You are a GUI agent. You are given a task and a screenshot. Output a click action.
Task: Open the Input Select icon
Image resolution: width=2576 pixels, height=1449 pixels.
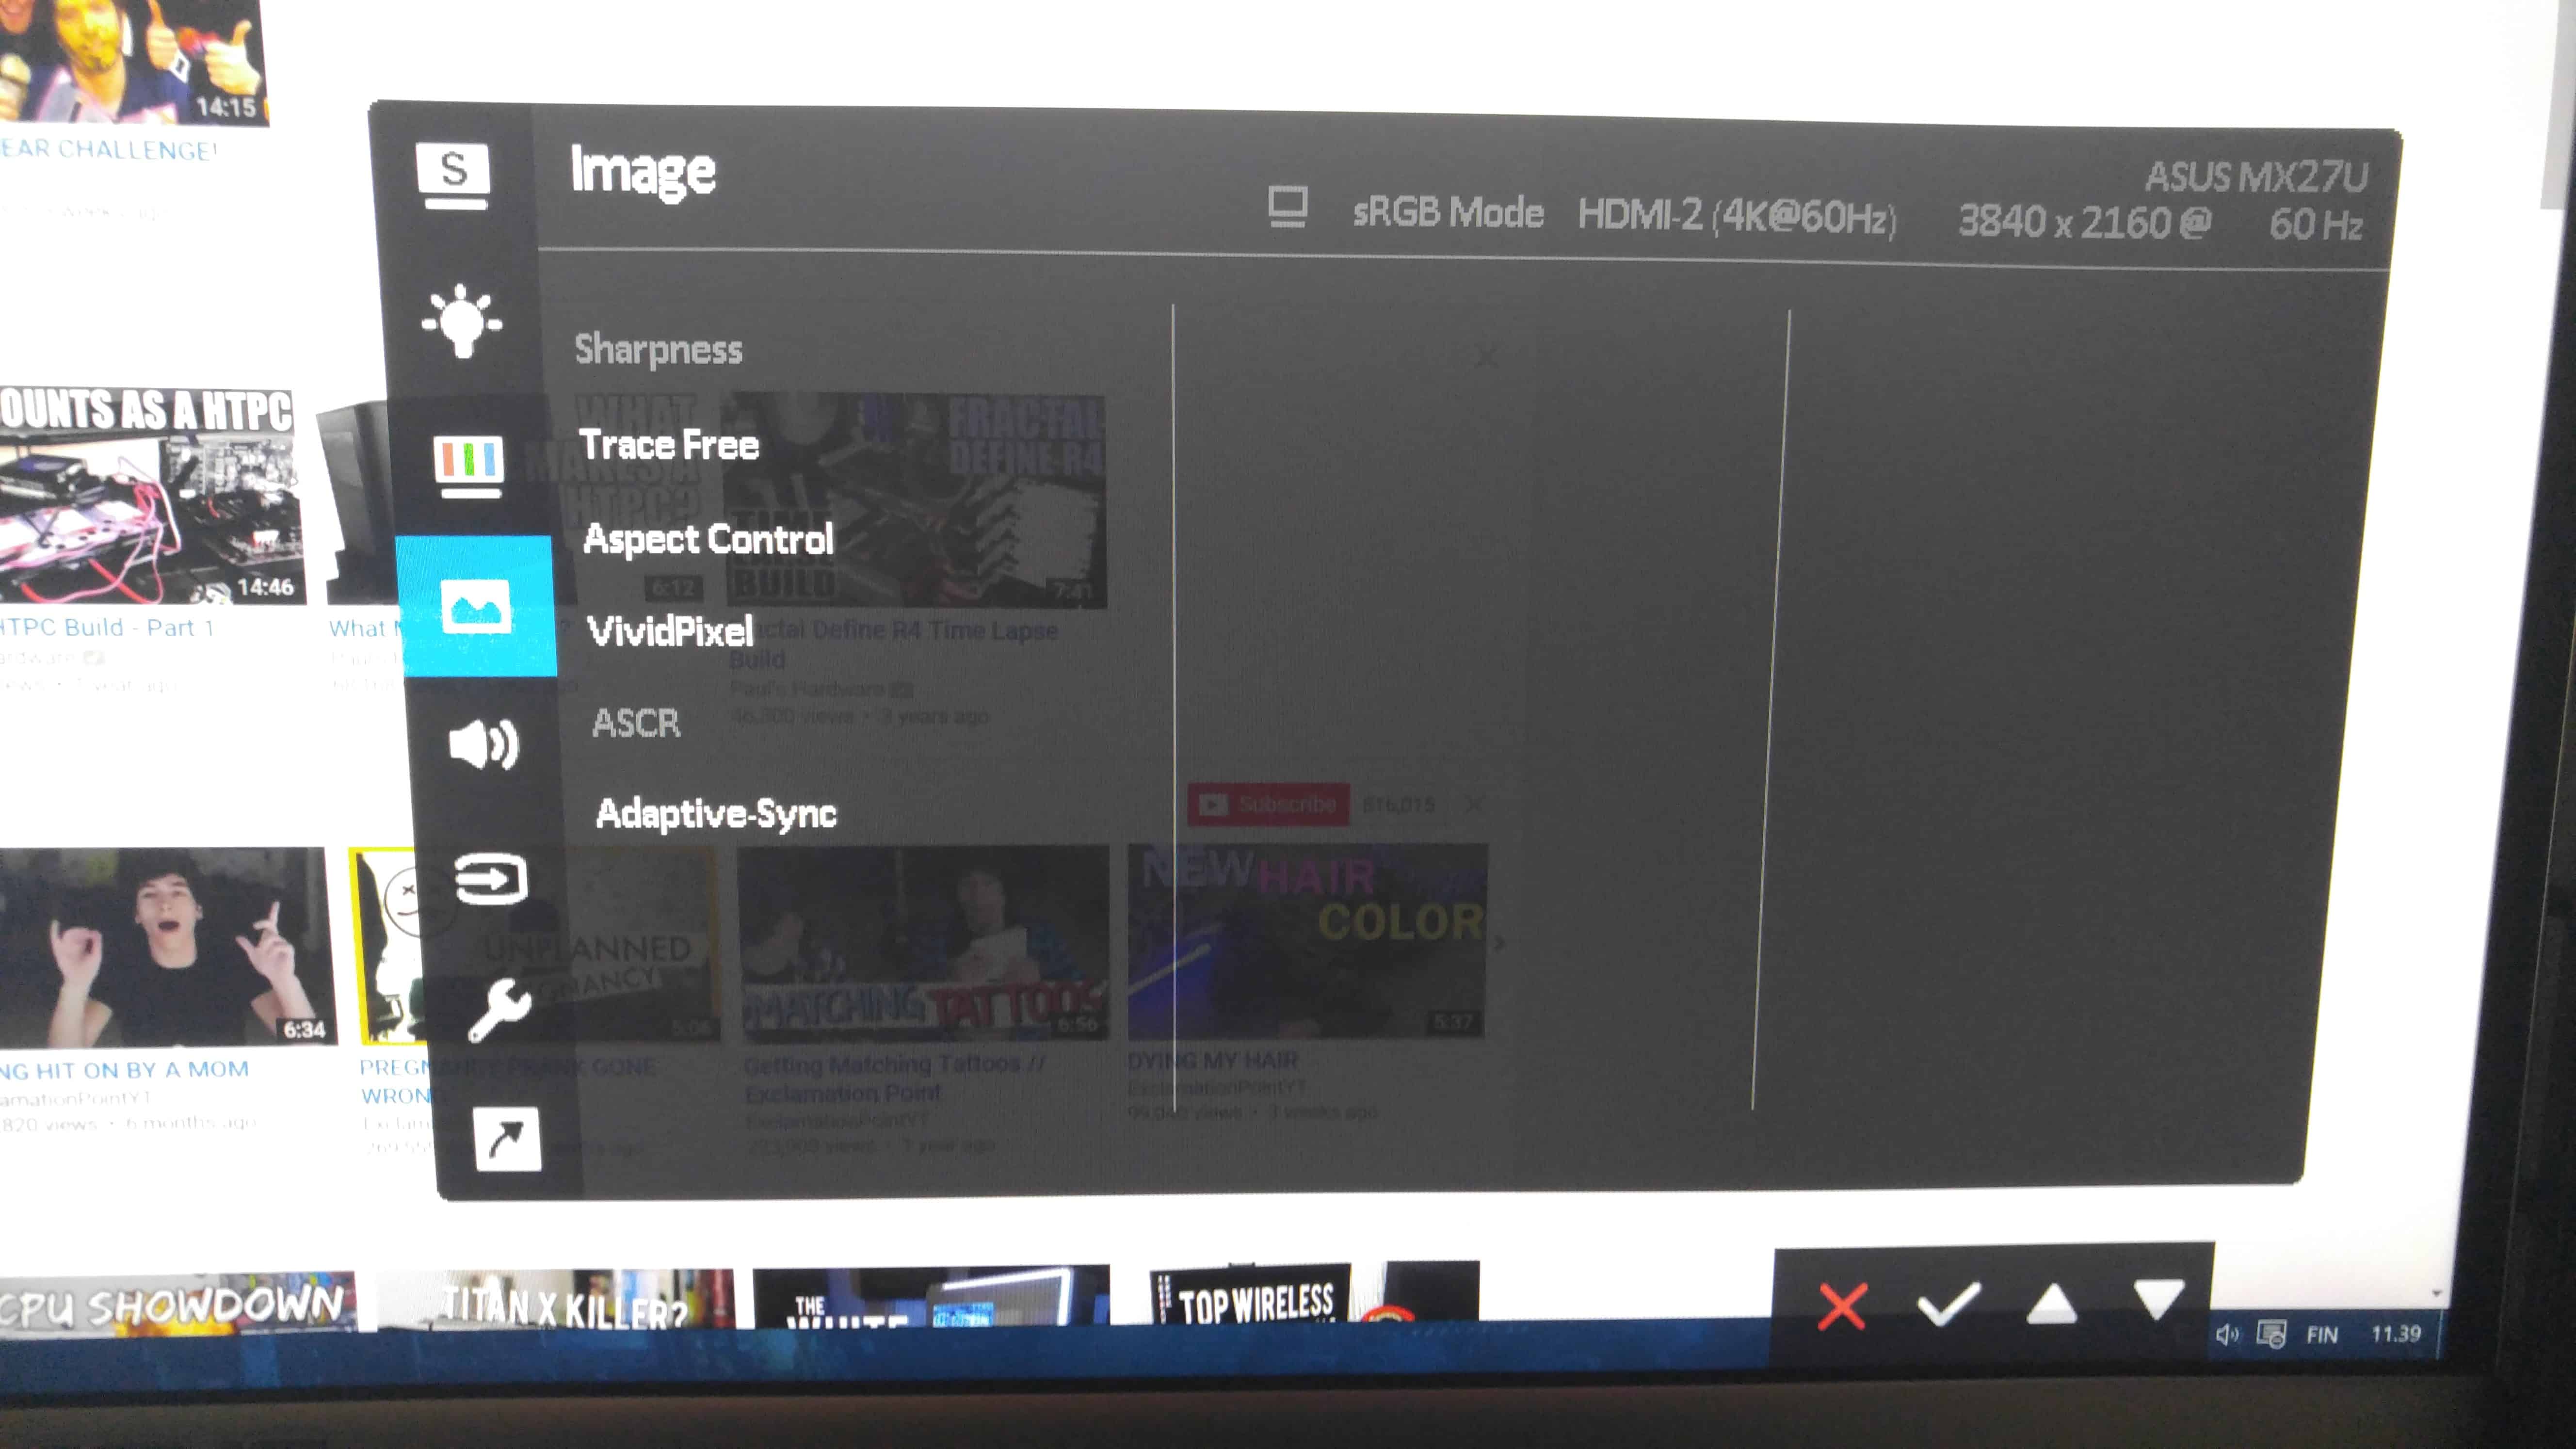491,879
